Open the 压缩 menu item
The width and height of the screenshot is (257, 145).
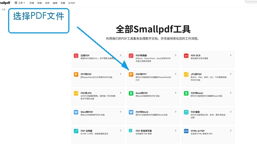pos(32,3)
